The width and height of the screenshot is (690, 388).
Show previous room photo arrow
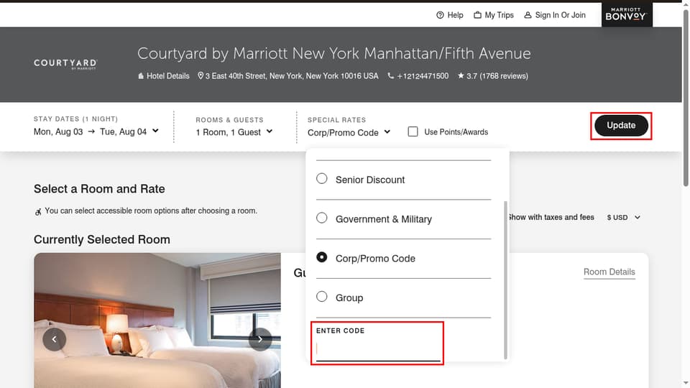coord(54,339)
